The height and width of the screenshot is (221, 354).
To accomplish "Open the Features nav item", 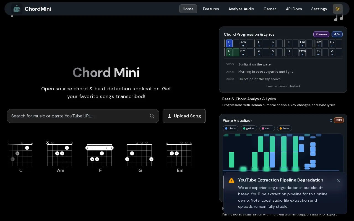I will coord(211,9).
